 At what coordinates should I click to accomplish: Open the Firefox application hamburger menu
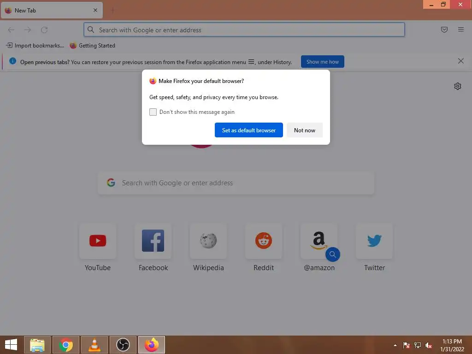click(x=461, y=29)
